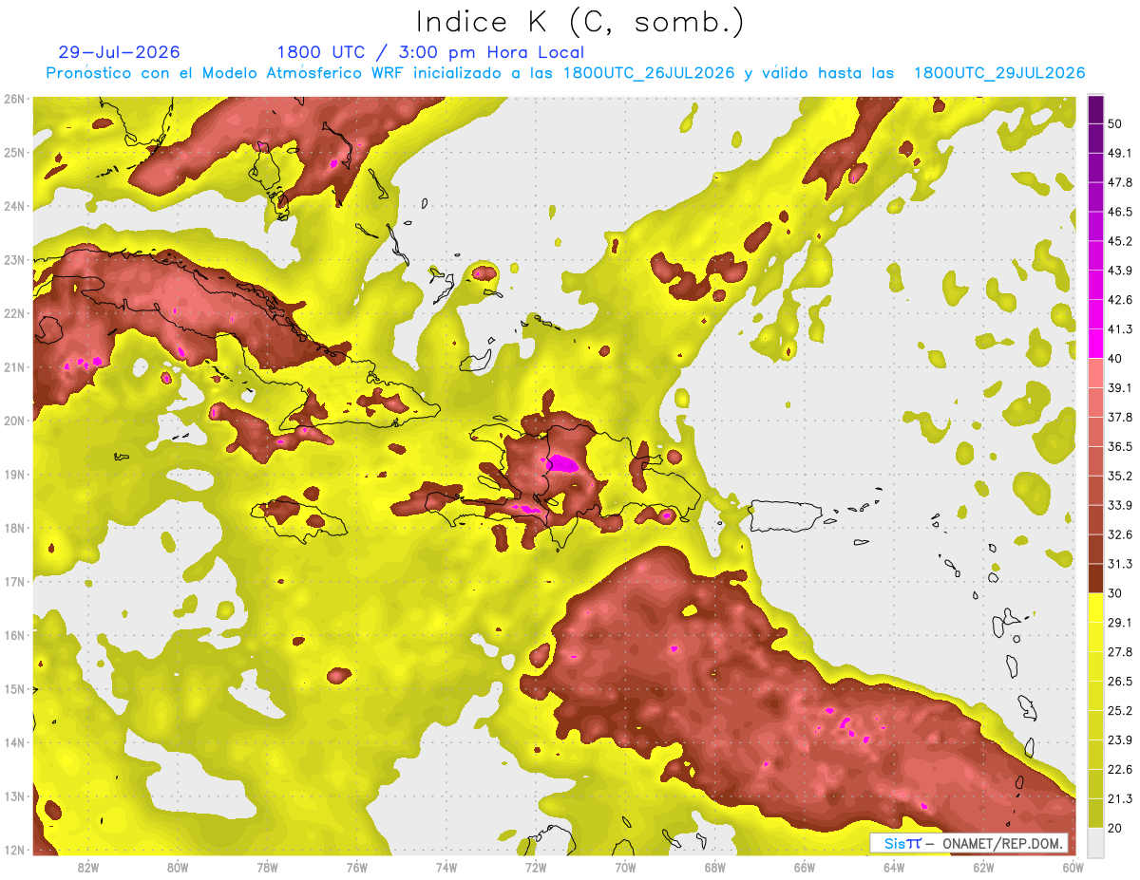Click the 12N latitude label

[x=13, y=850]
